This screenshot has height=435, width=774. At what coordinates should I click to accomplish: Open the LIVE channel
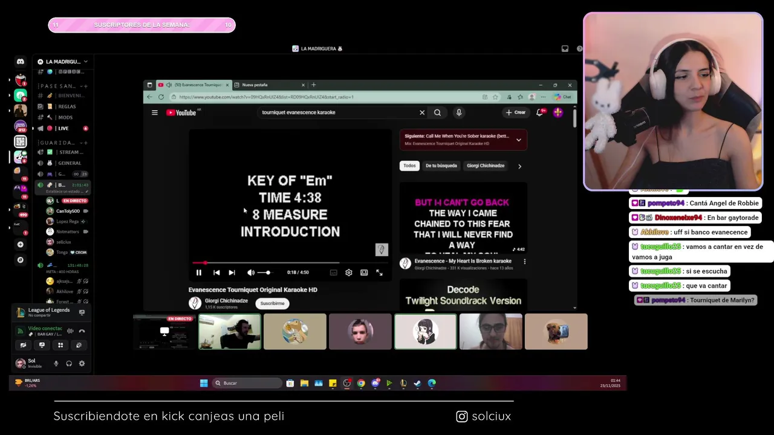click(63, 128)
